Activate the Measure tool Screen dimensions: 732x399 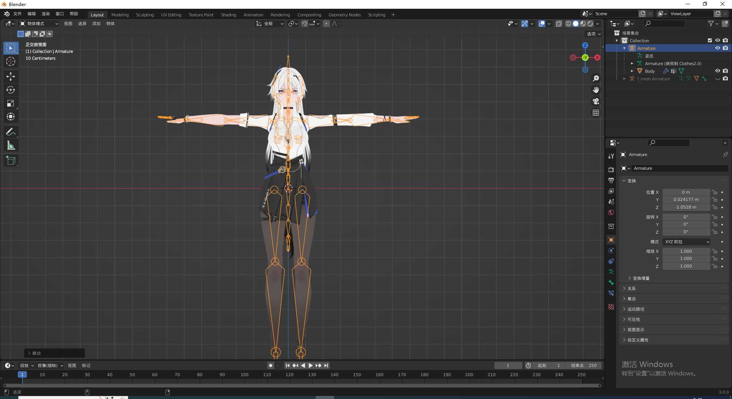11,145
